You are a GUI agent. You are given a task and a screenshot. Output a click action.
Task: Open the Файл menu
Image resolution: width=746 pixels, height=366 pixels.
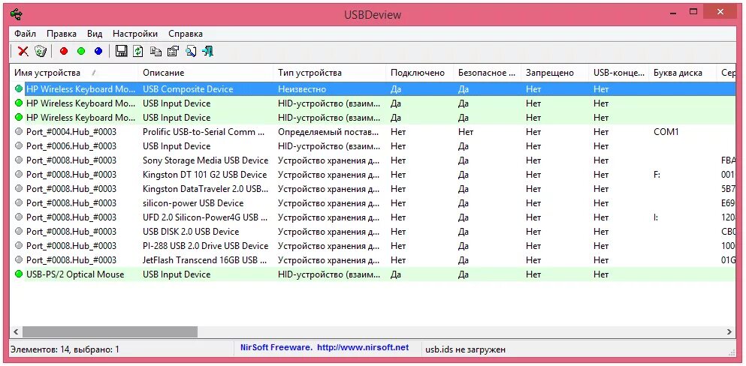point(26,34)
